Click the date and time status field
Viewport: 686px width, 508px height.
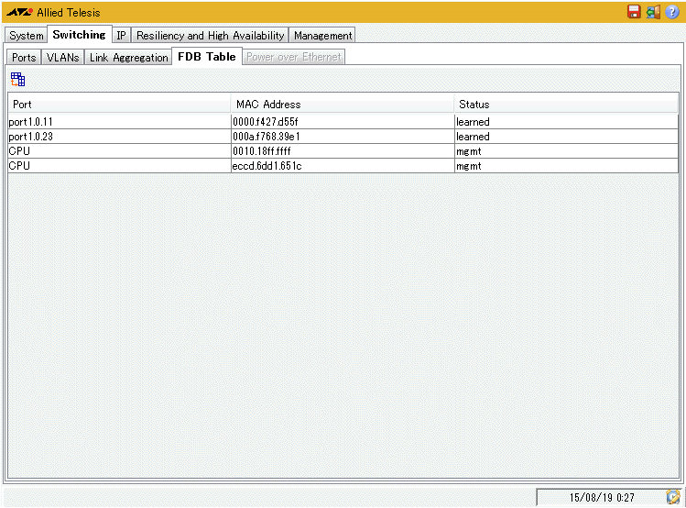(601, 497)
